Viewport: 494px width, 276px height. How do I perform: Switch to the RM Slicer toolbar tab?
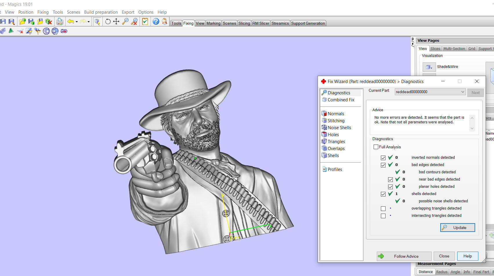(261, 23)
